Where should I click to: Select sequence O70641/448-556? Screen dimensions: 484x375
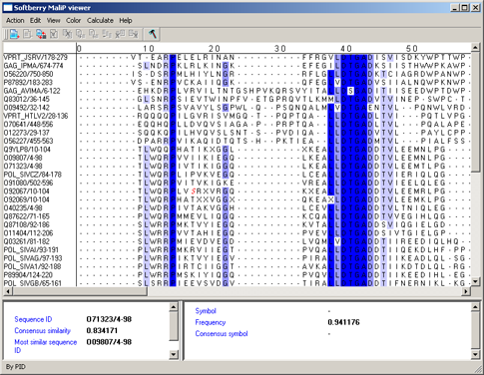click(28, 124)
